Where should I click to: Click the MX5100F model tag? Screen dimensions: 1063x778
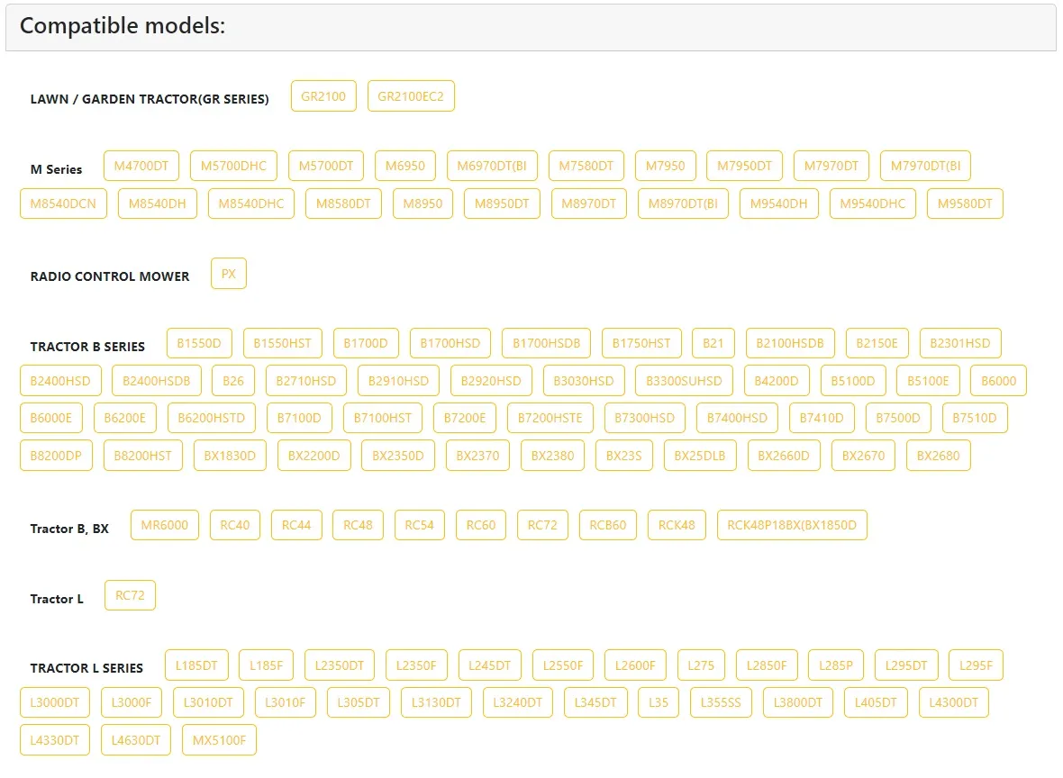coord(219,740)
